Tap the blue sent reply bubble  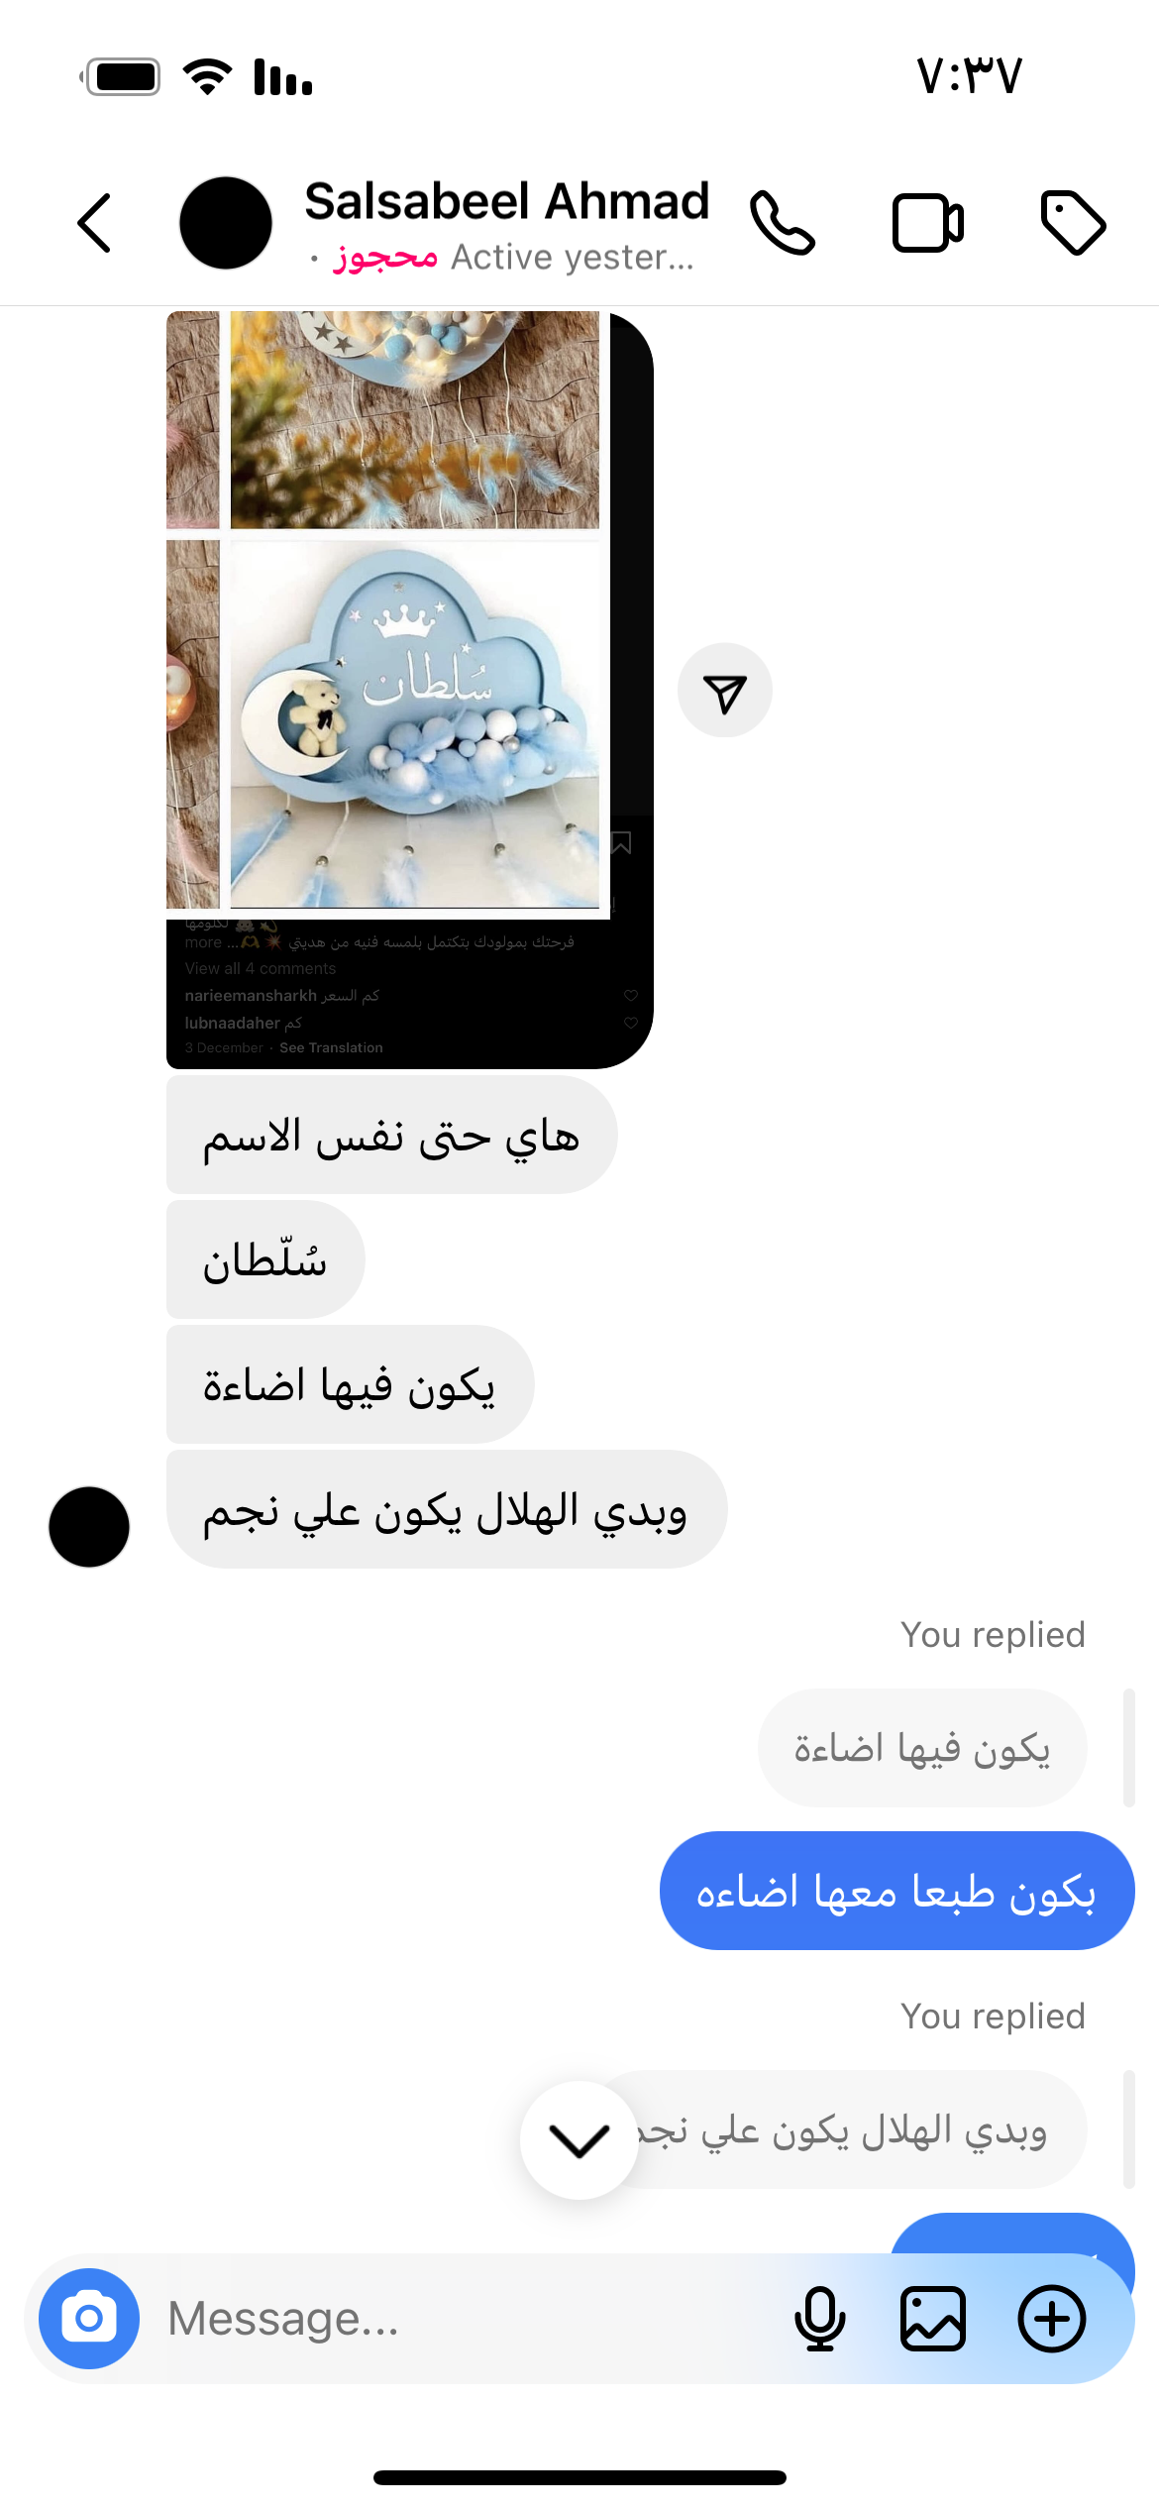point(897,1891)
